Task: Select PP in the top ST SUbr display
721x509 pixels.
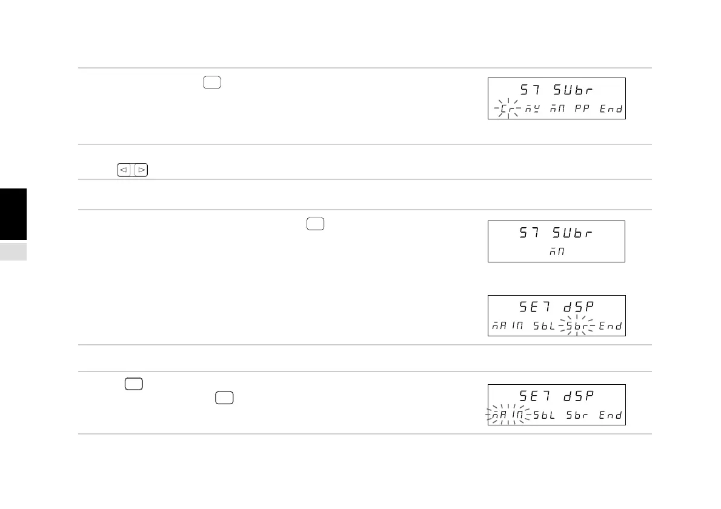Action: point(582,110)
